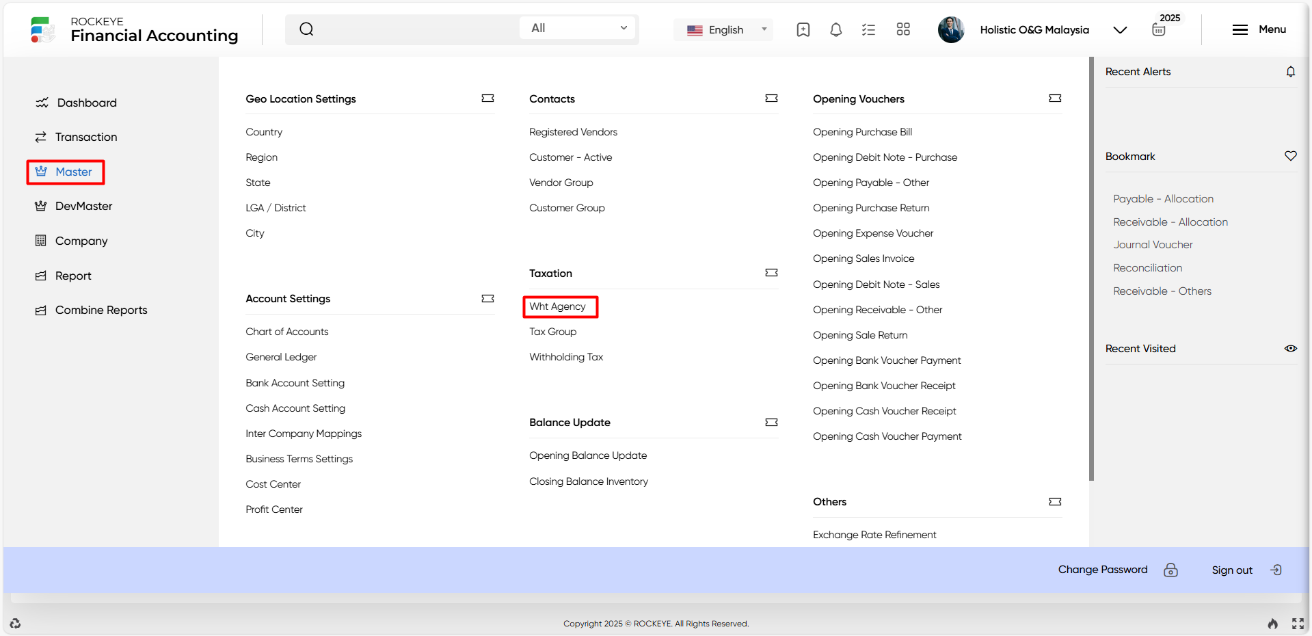
Task: Open Journal Voucher bookmark
Action: point(1153,245)
